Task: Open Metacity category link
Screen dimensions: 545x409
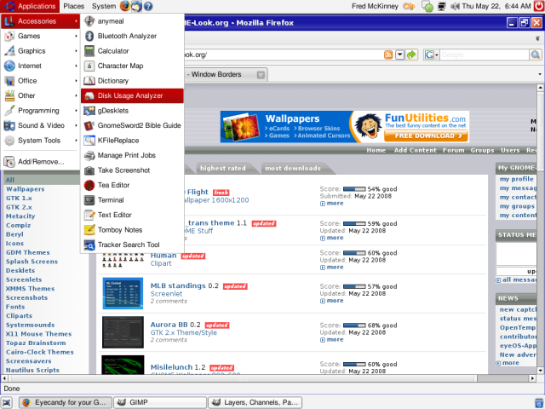Action: click(20, 216)
